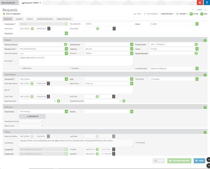Collapse the History section

click(205, 132)
